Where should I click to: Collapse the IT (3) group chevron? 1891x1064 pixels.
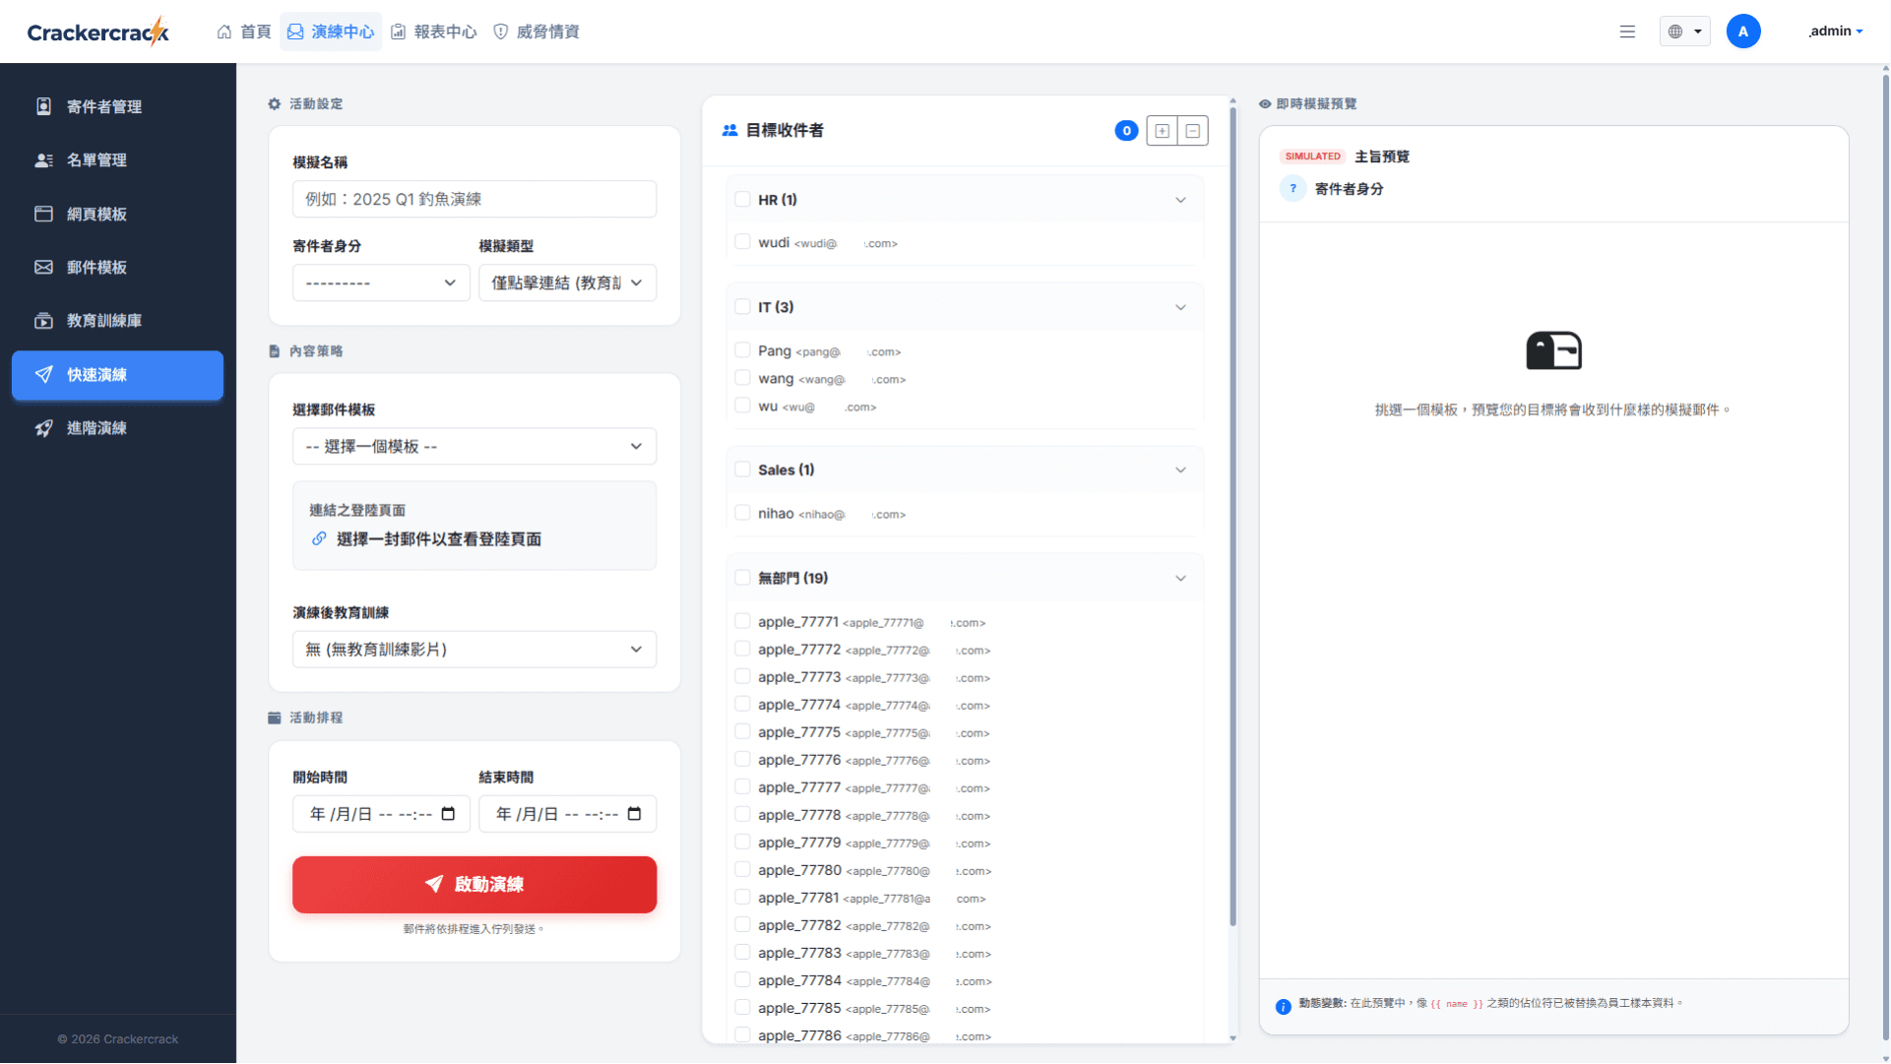pyautogui.click(x=1180, y=307)
